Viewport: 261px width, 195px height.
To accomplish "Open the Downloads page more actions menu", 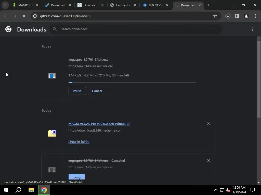I will tap(252, 29).
